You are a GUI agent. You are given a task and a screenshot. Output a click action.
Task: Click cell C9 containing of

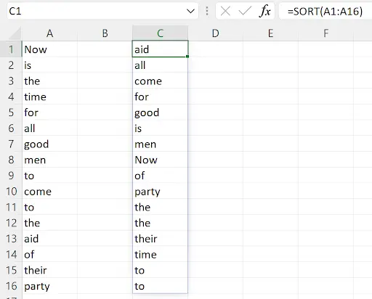[160, 176]
